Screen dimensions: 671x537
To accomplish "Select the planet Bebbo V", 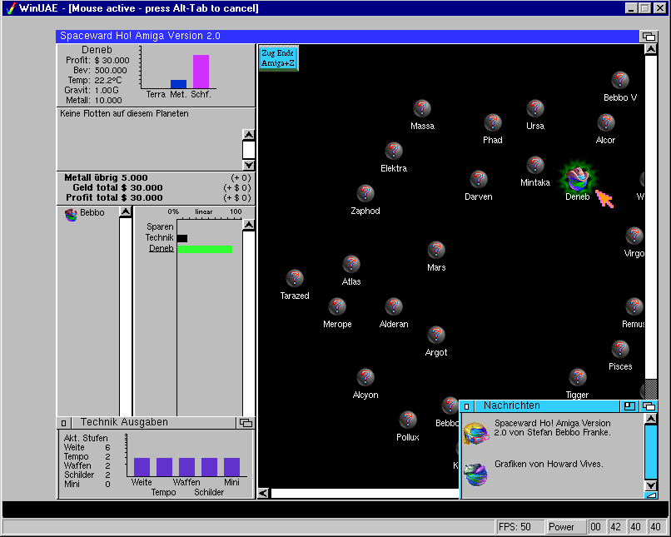I will [x=619, y=80].
